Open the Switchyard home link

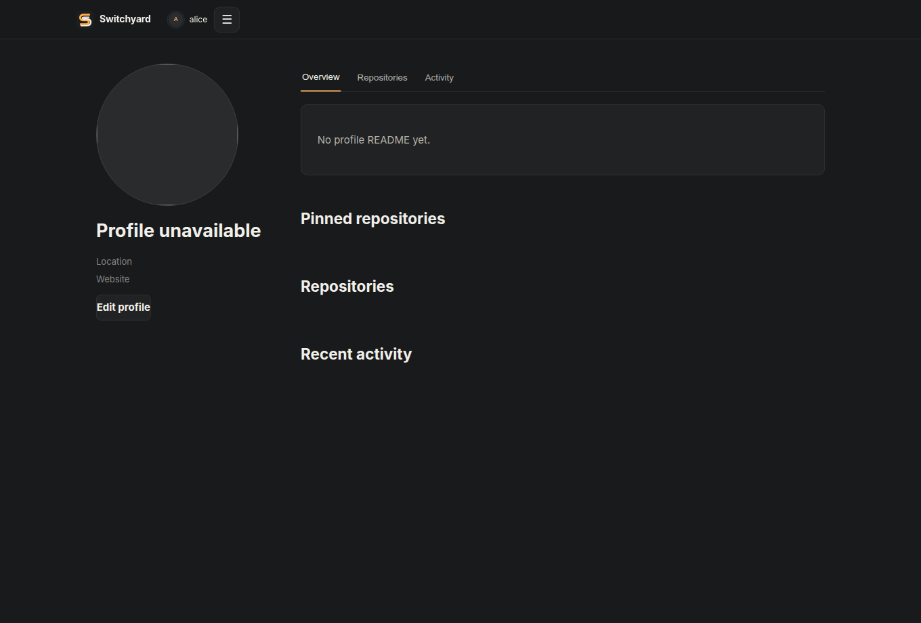[x=114, y=20]
